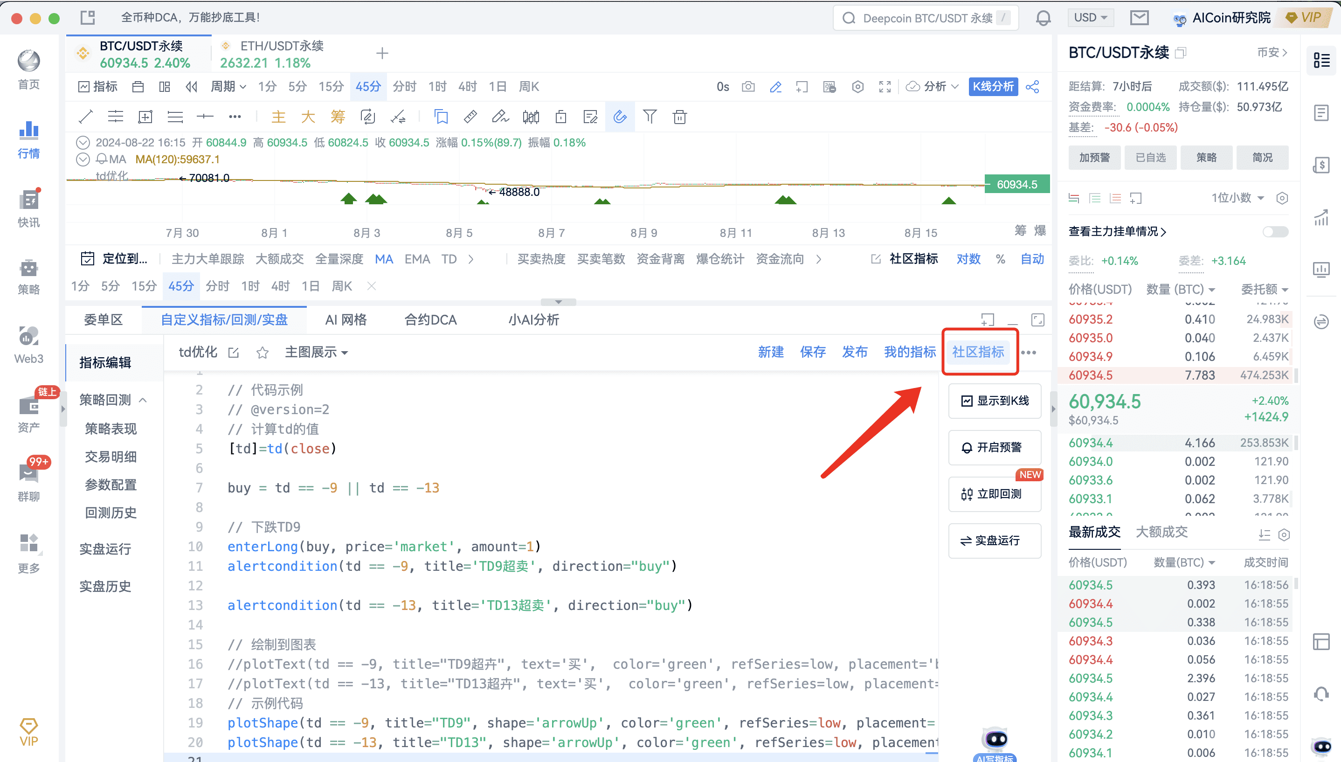Expand the 分析 analysis dropdown
Screen dimensions: 1341x762
point(933,86)
